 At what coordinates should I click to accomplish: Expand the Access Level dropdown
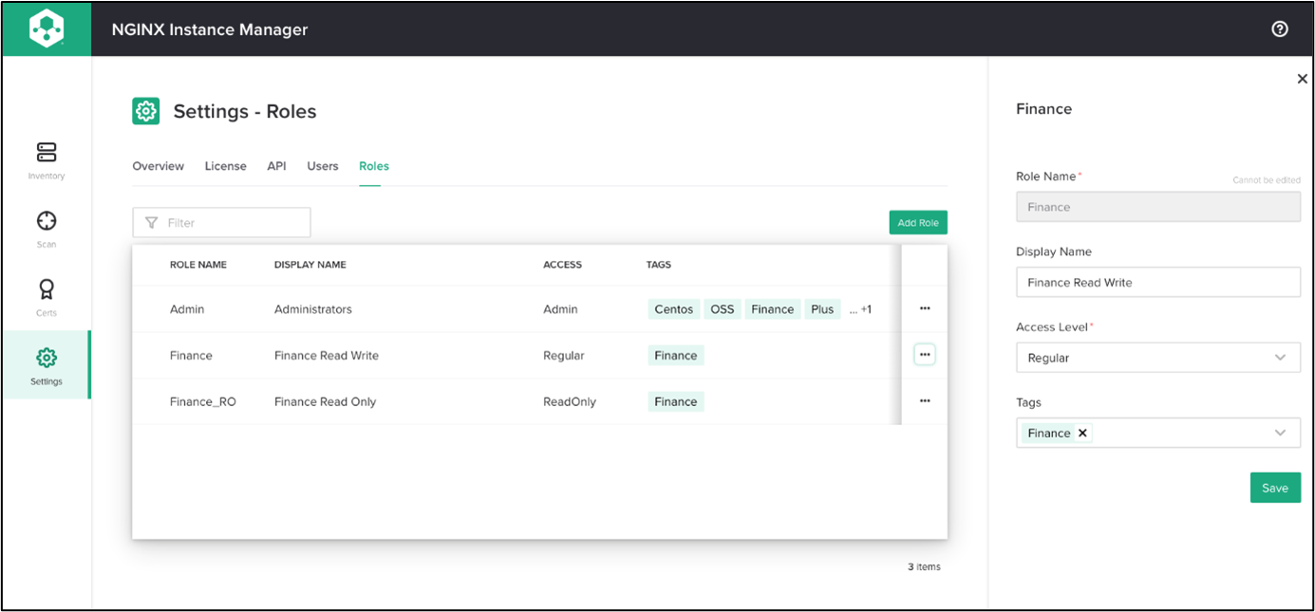pos(1158,358)
